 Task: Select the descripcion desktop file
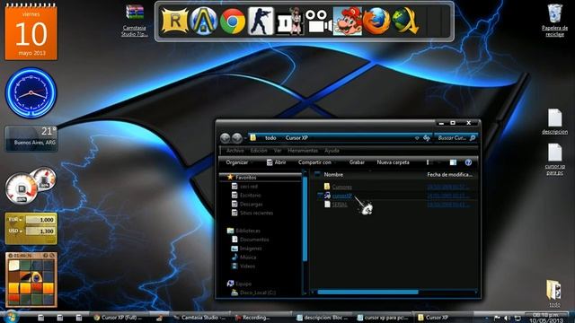(555, 122)
